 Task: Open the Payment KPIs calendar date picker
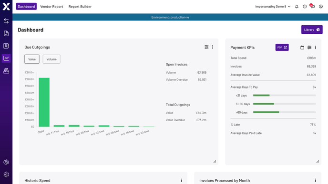point(302,48)
